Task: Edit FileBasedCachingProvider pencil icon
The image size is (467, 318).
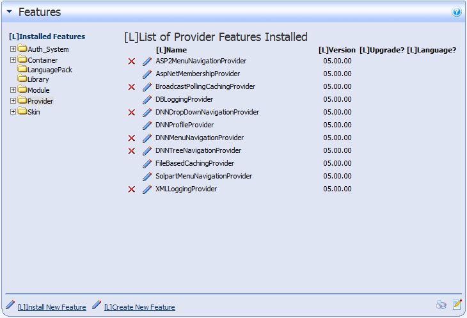Action: click(147, 164)
